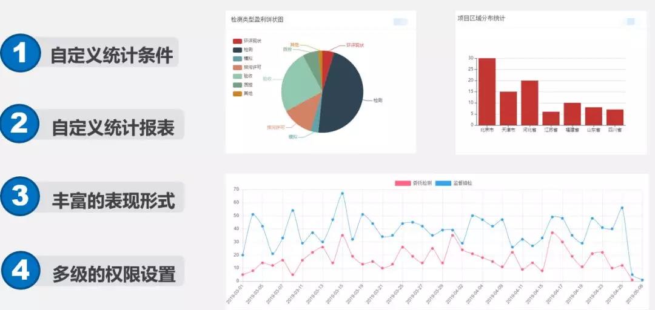Click the pie chart panel's top-right toolbox button
This screenshot has width=655, height=310.
(x=400, y=22)
